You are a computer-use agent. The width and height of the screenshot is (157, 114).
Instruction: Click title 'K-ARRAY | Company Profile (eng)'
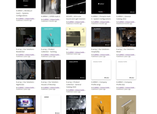click(x=99, y=83)
